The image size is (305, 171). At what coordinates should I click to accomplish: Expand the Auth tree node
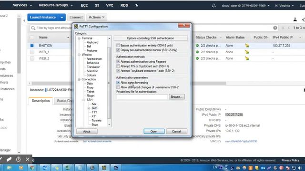(x=89, y=108)
